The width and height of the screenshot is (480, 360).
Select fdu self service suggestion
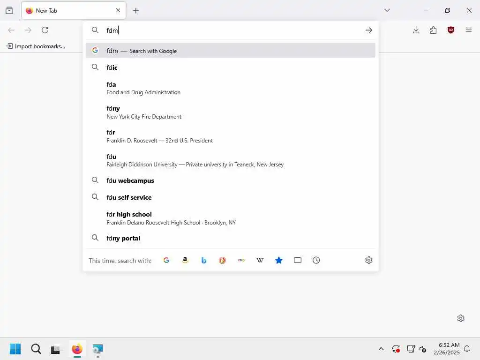231,197
